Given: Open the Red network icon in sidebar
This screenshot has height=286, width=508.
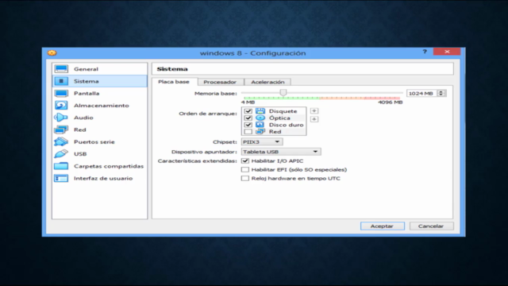Looking at the screenshot, I should coord(61,129).
